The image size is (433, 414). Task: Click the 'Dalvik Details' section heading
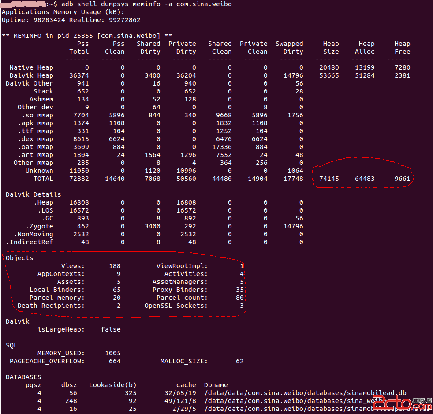click(x=33, y=195)
